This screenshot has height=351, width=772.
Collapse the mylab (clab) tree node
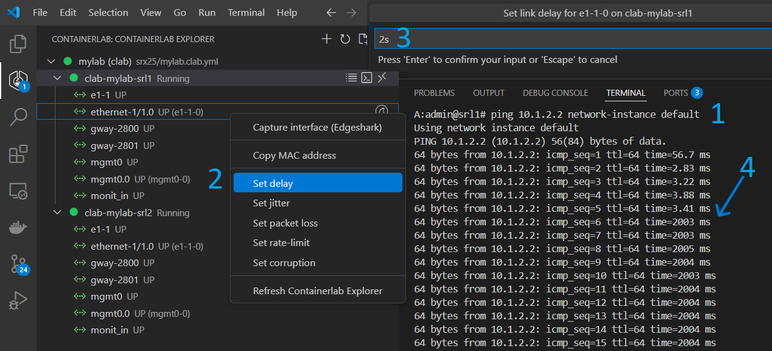(51, 62)
